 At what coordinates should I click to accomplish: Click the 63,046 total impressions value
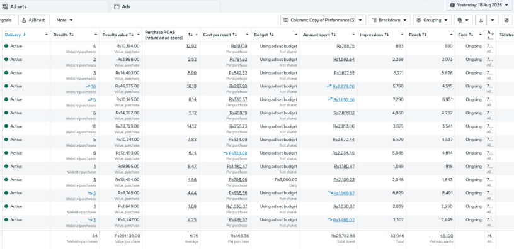click(397, 236)
